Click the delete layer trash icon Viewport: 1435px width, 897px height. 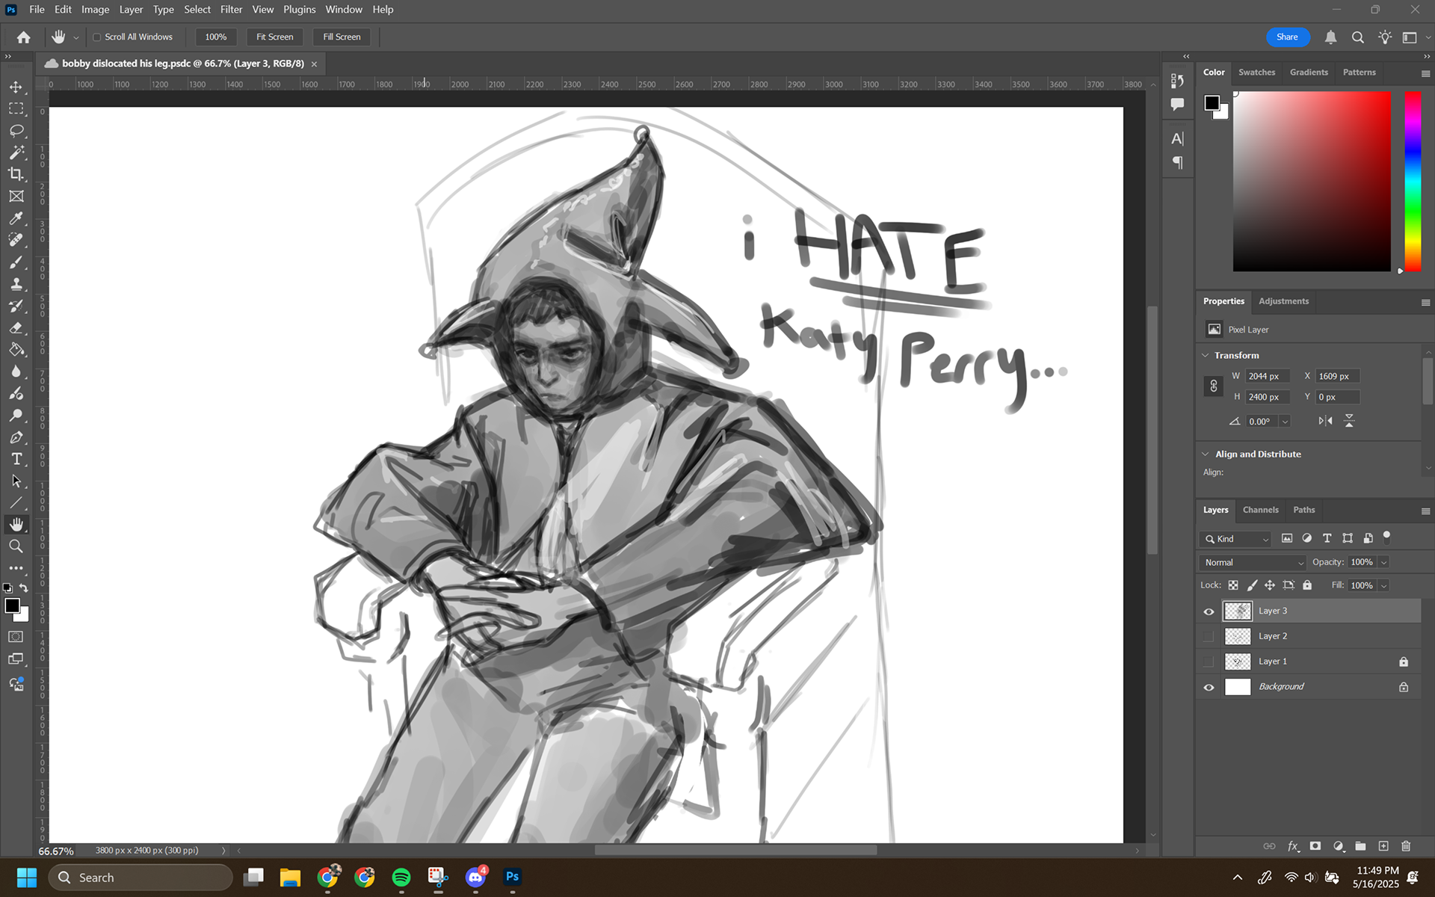click(x=1406, y=846)
